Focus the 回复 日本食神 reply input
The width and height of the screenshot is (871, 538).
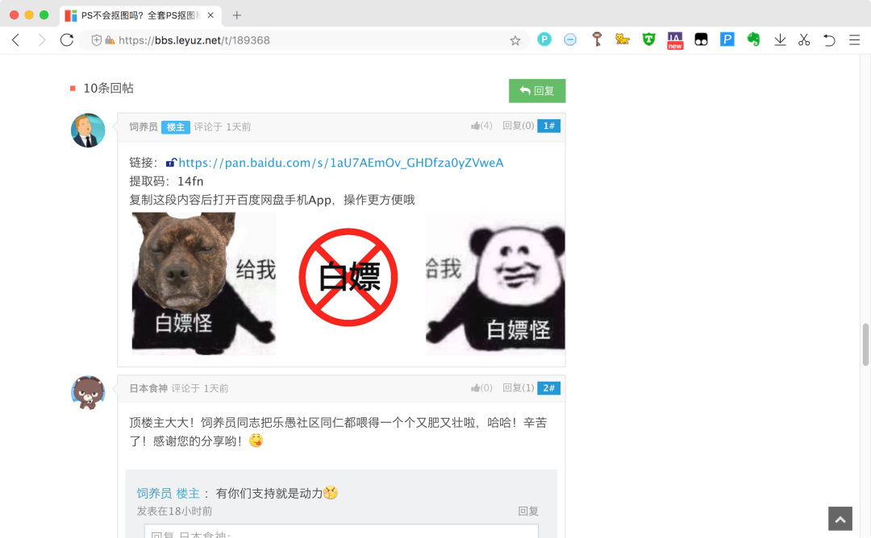click(x=341, y=532)
